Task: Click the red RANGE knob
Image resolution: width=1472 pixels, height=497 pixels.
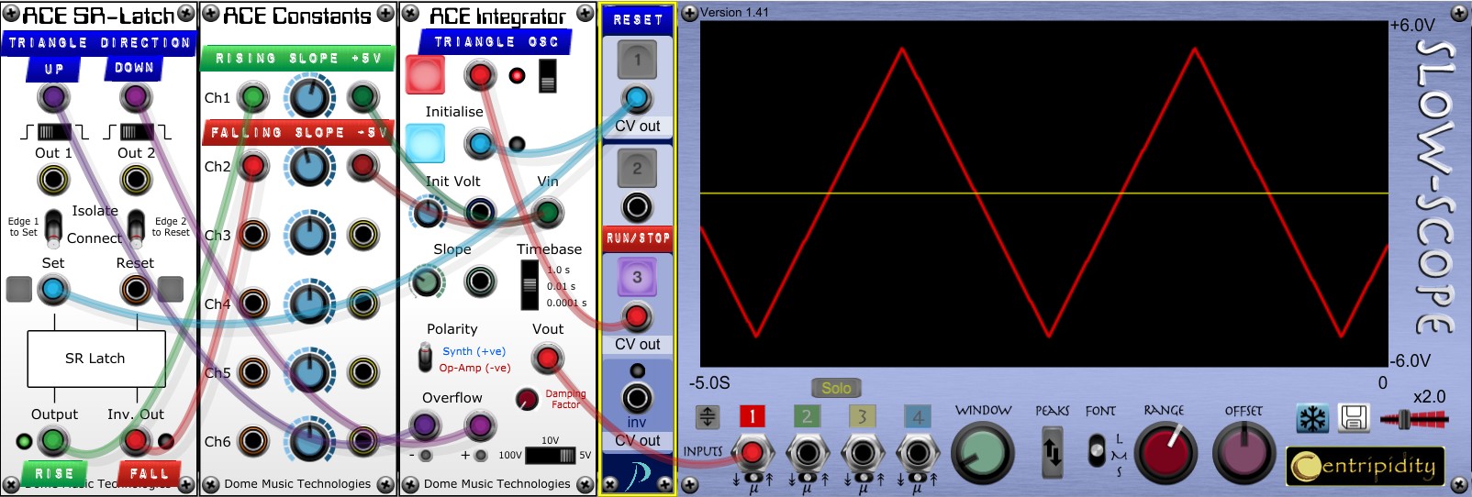Action: click(1166, 453)
